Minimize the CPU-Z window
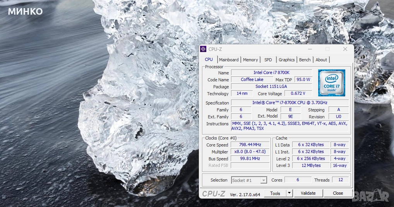Screen dimensions: 394x207 [x=310, y=49]
